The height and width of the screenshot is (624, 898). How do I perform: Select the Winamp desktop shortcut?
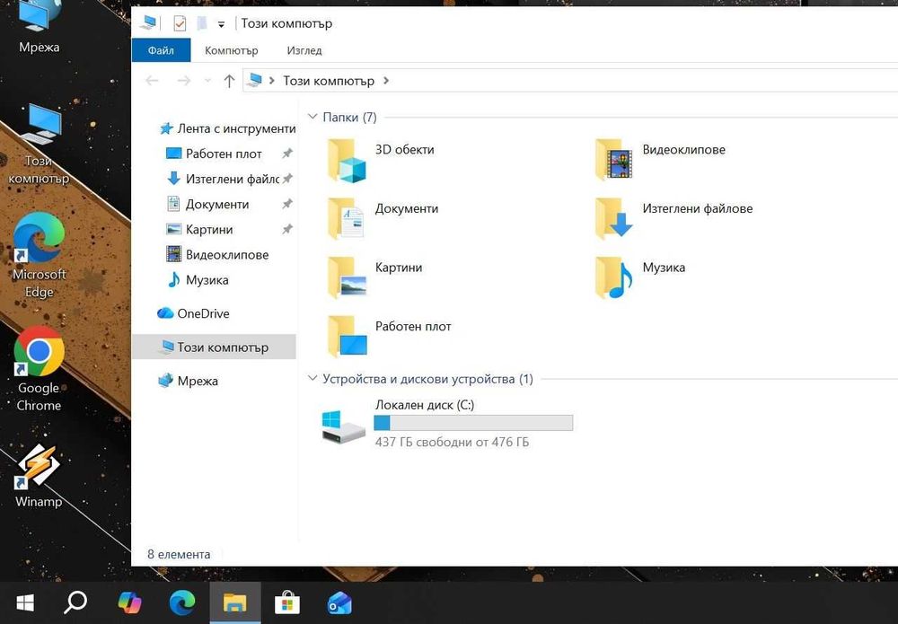coord(39,476)
